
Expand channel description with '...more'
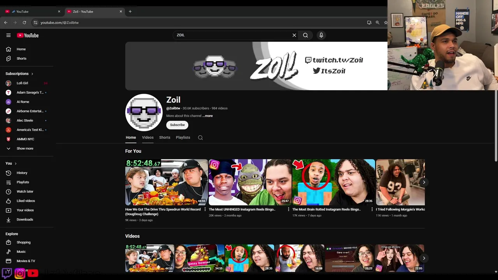pos(207,116)
